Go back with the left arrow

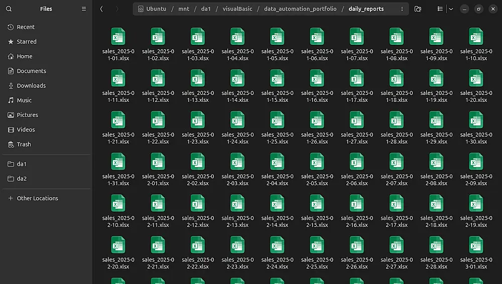pyautogui.click(x=101, y=9)
